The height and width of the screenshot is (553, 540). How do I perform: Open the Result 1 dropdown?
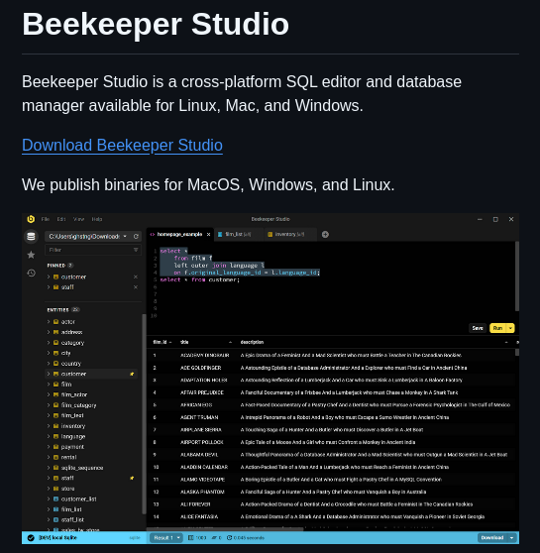coord(166,538)
